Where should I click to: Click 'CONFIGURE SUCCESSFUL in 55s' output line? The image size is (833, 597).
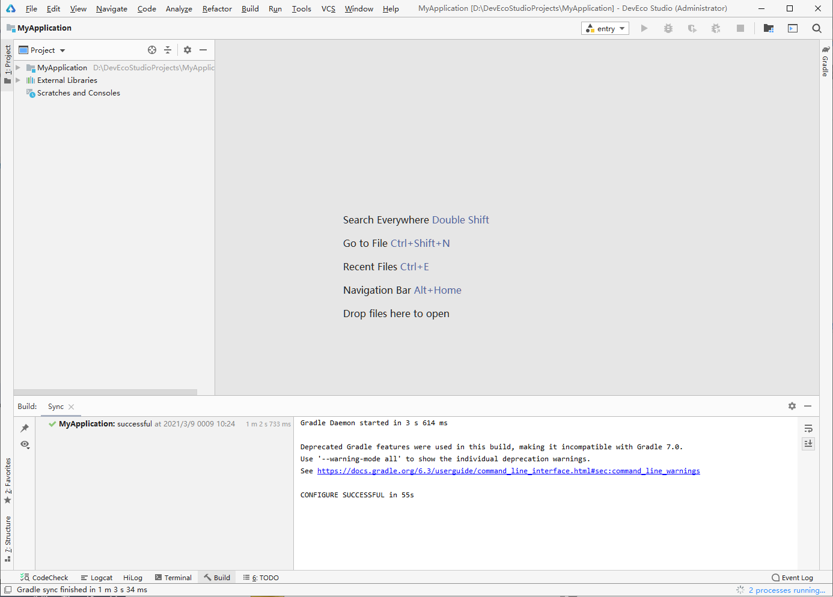[x=357, y=495]
